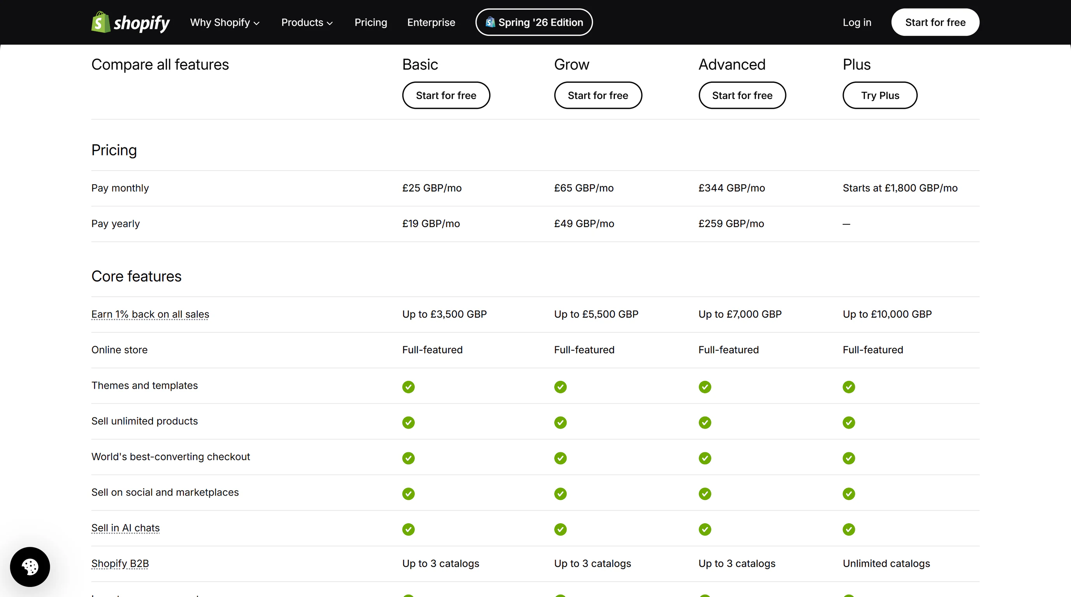Click £344 GBP/mo Advanced monthly price
1071x597 pixels.
(x=732, y=188)
